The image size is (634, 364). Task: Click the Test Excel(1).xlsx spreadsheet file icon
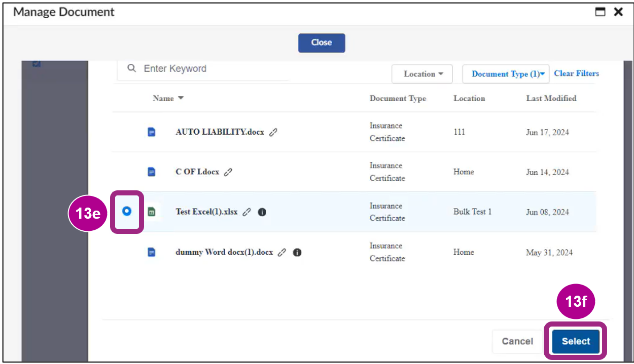click(x=151, y=212)
